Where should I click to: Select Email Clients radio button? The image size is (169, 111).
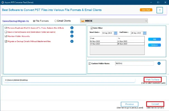tap(55, 21)
